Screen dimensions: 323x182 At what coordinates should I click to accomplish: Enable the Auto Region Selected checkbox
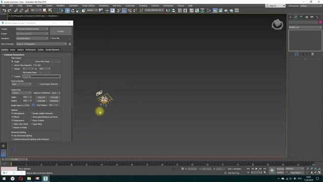[x=39, y=84]
